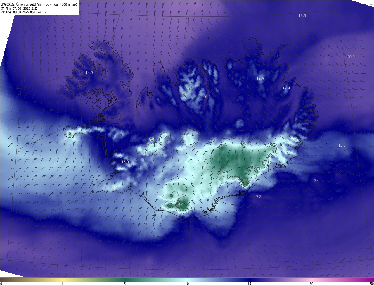The width and height of the screenshot is (374, 286).
Task: Click the 10 tick on the color scale
Action: (x=187, y=284)
